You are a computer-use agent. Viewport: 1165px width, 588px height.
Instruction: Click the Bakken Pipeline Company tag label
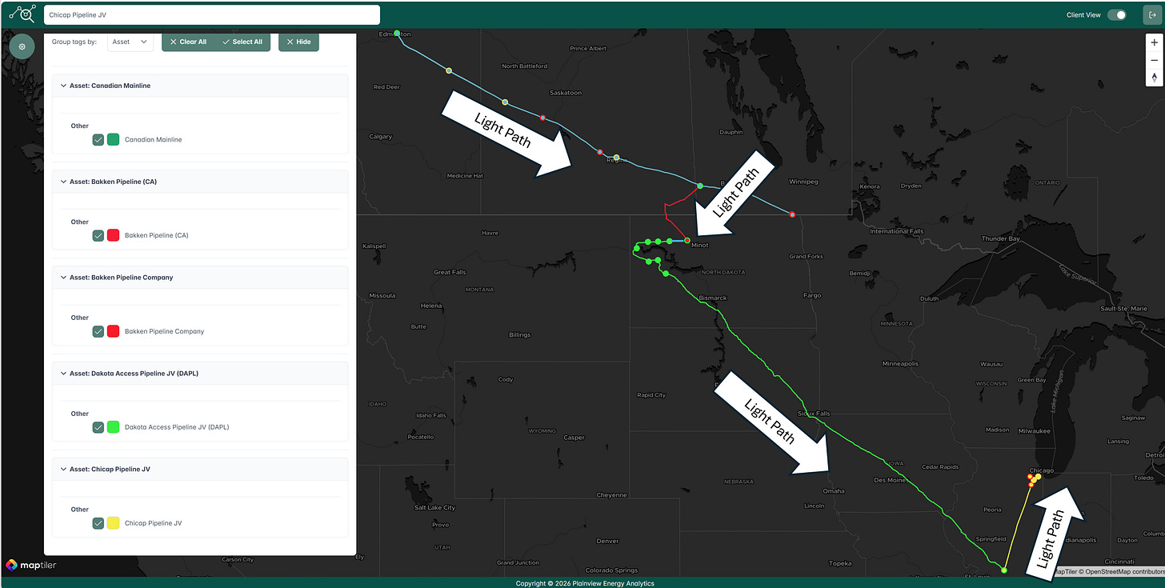coord(165,331)
